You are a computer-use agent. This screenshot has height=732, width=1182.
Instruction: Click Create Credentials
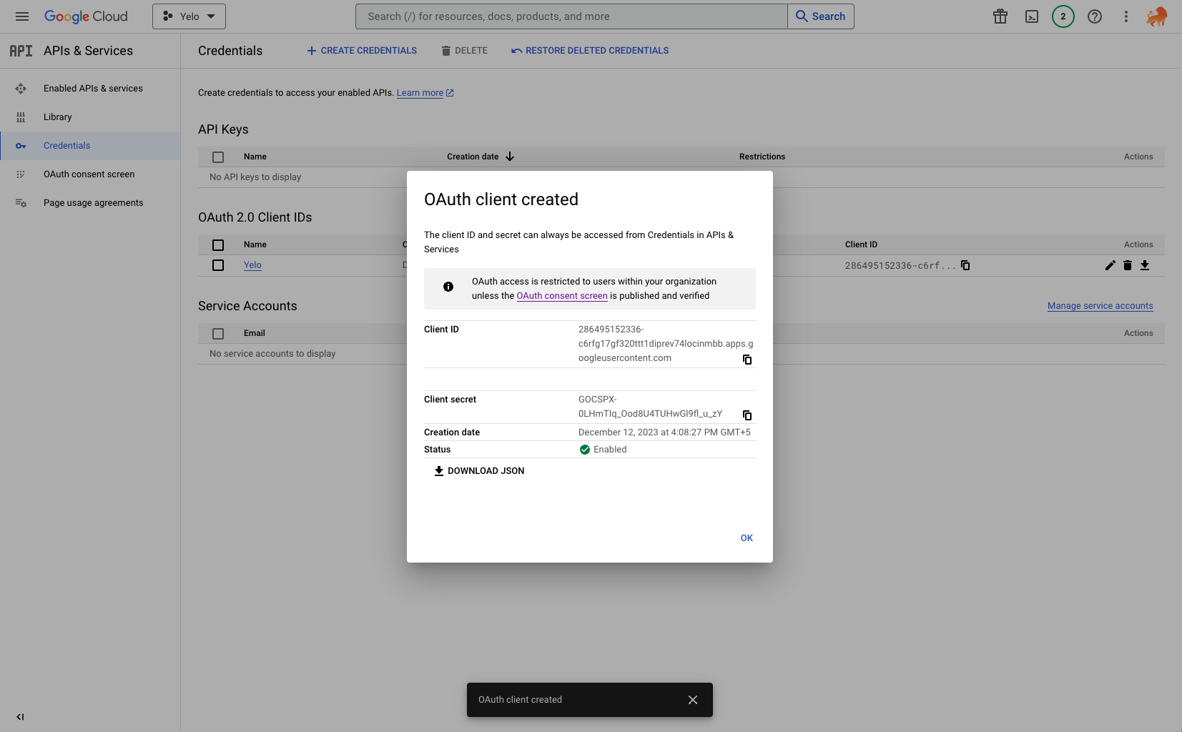point(362,51)
